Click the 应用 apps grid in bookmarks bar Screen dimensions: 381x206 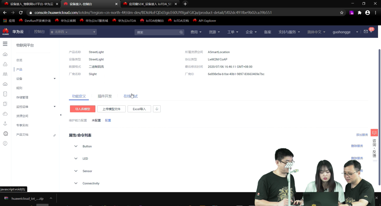pos(9,21)
